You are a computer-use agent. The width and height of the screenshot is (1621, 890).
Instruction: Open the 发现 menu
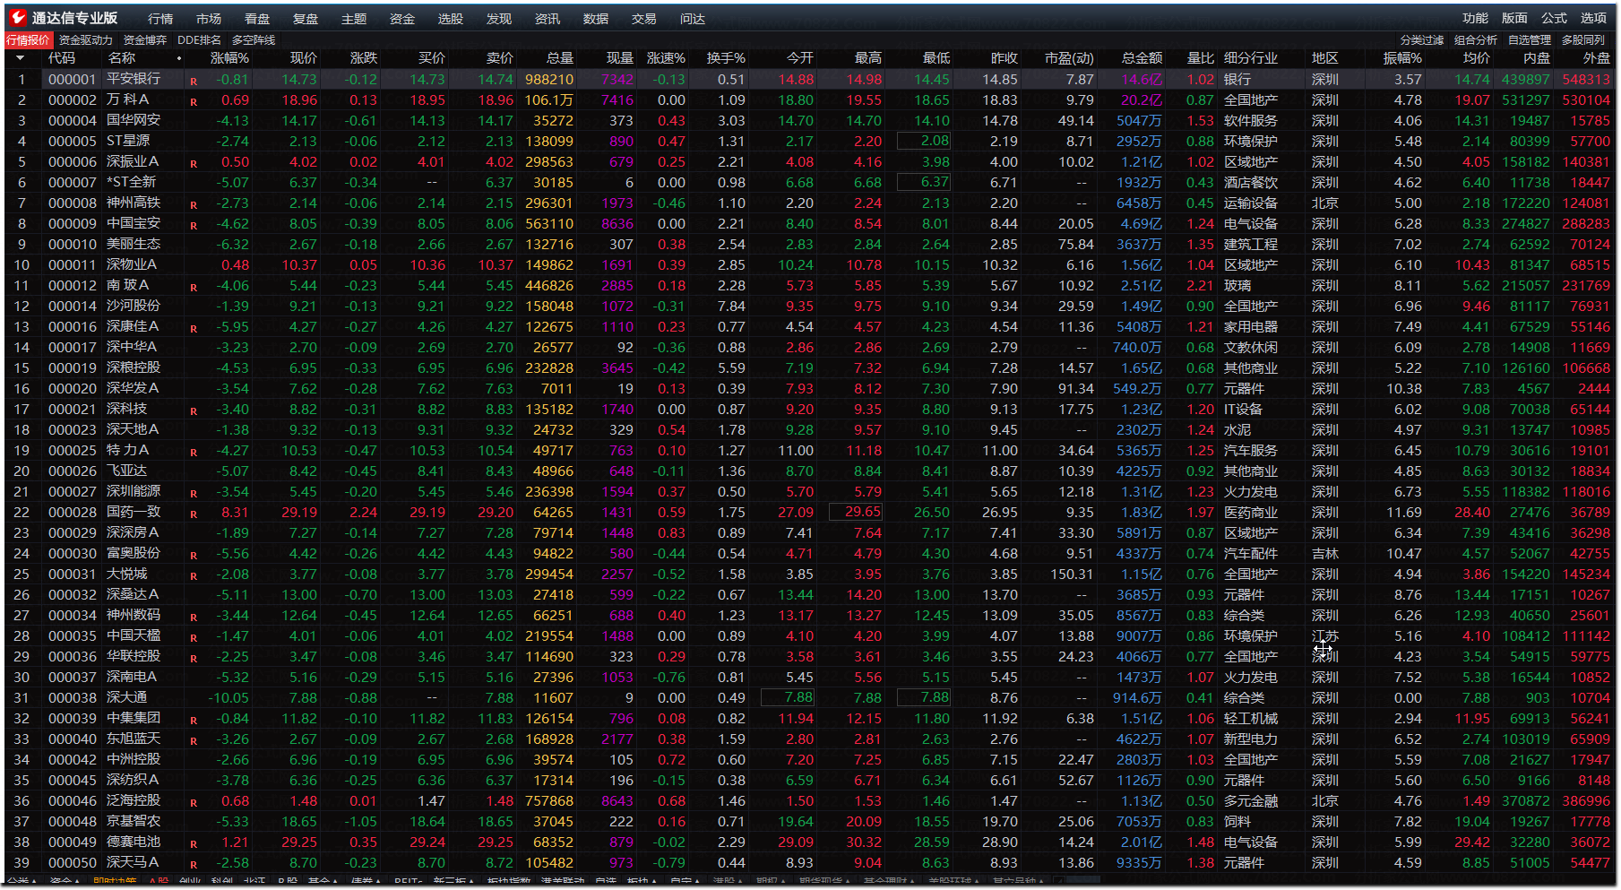pyautogui.click(x=499, y=19)
